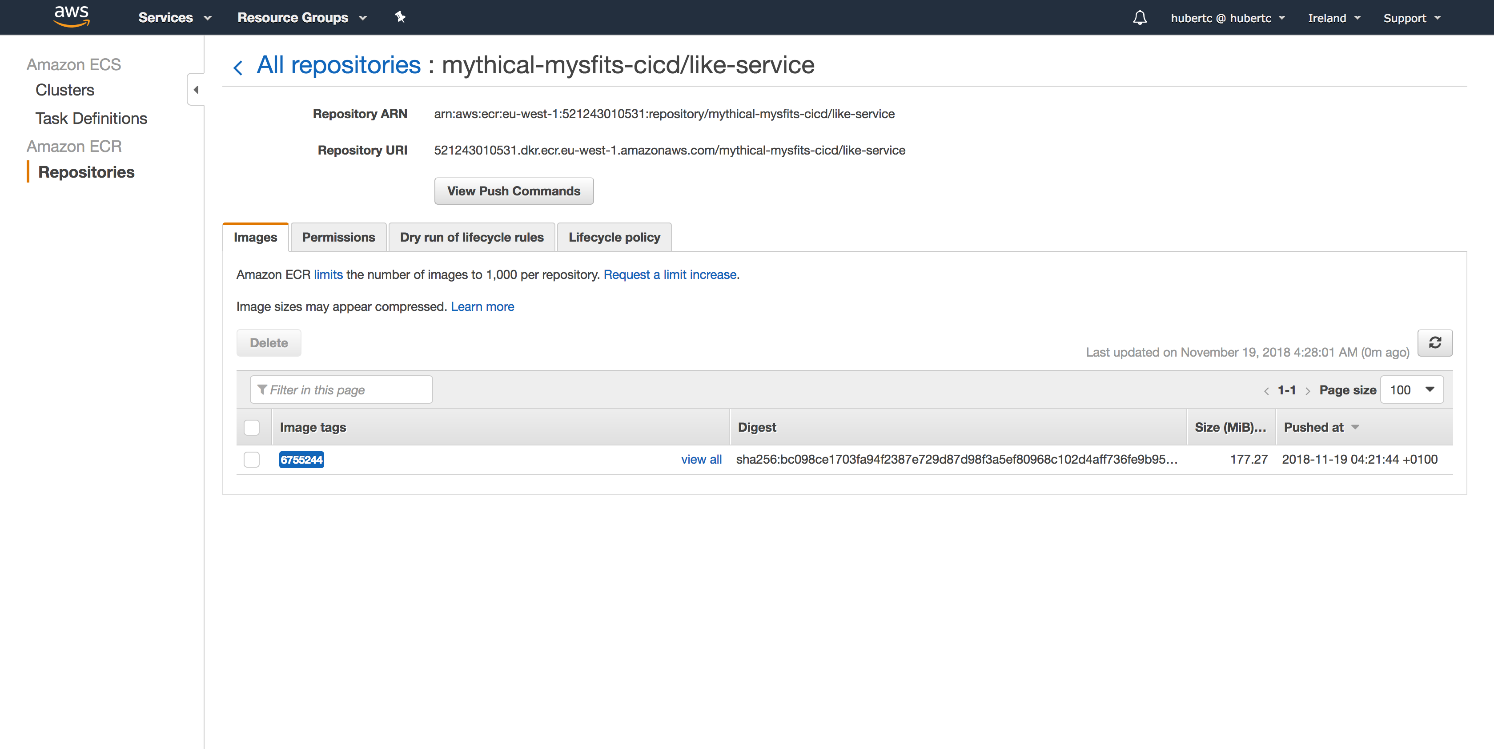
Task: Go to previous page arrow in pagination
Action: (x=1266, y=391)
